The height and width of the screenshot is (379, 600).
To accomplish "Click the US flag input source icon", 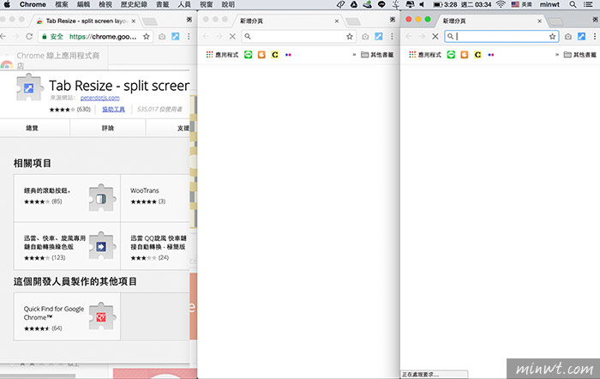I will click(x=515, y=4).
